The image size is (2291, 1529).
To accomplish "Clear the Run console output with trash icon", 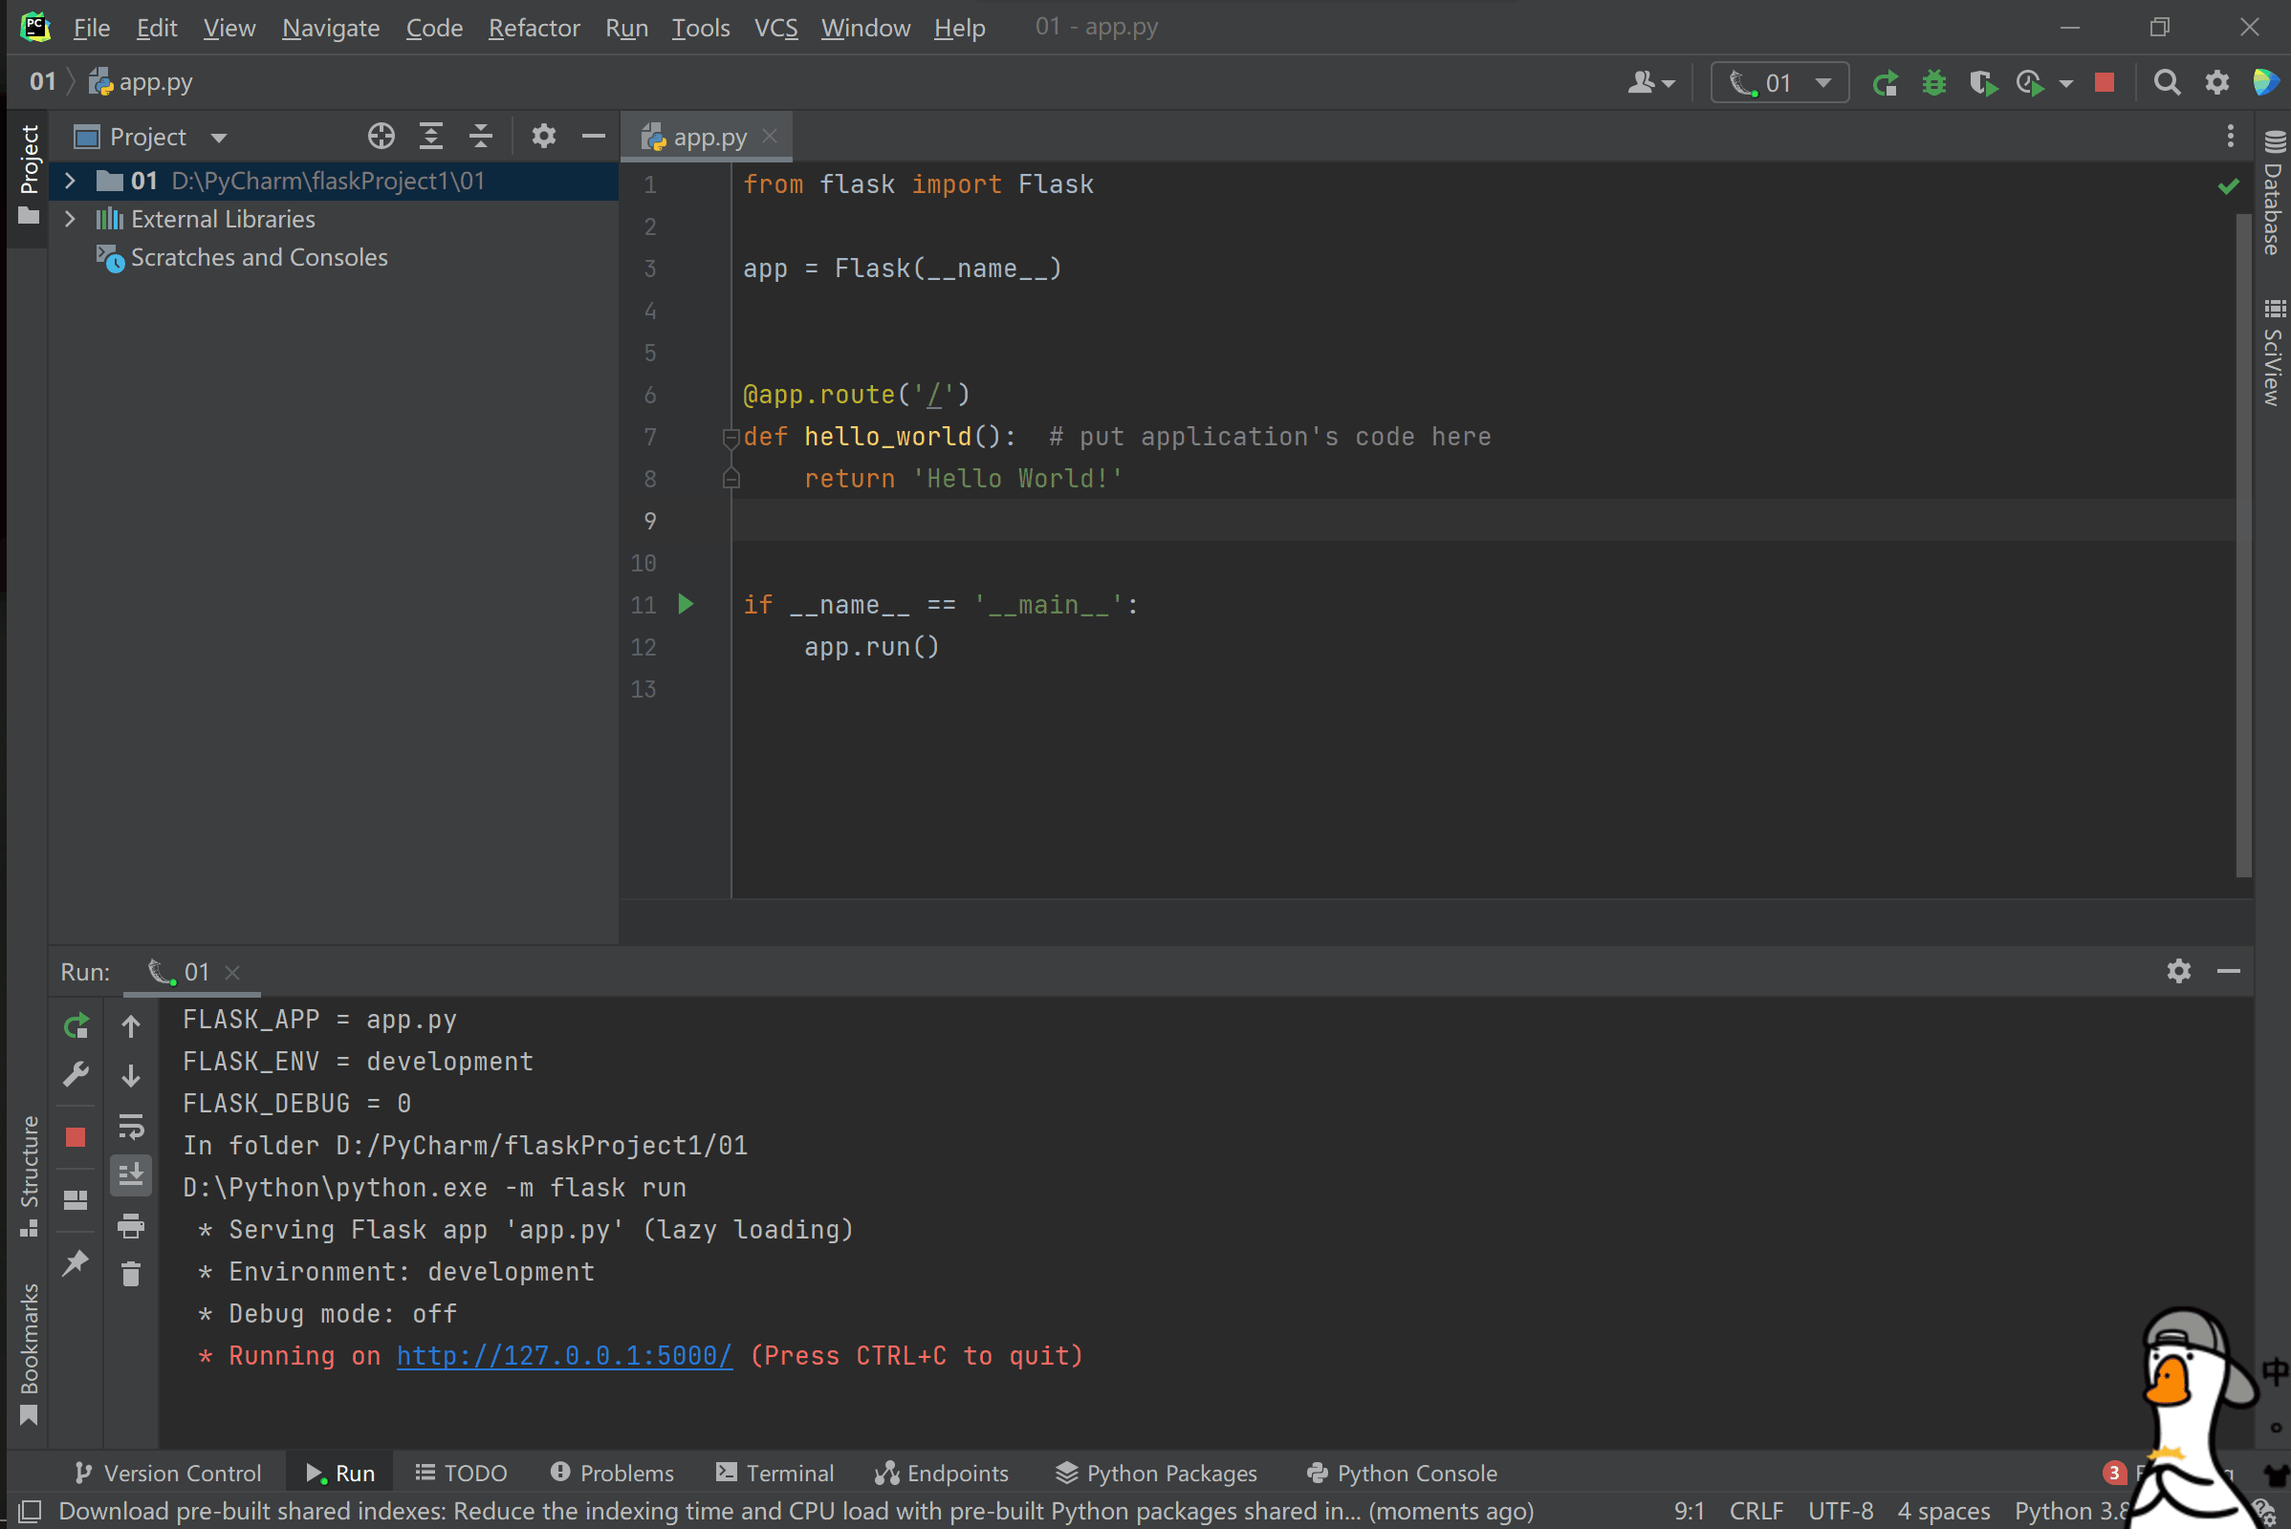I will click(131, 1274).
